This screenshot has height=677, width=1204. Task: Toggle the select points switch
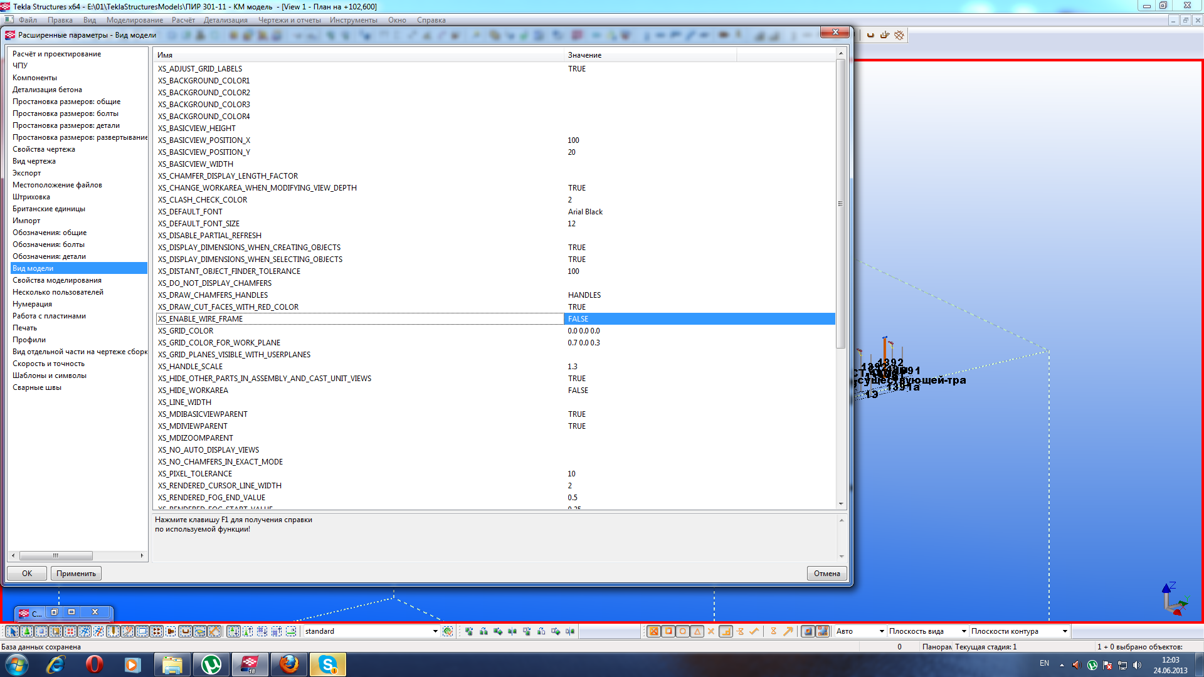point(70,631)
